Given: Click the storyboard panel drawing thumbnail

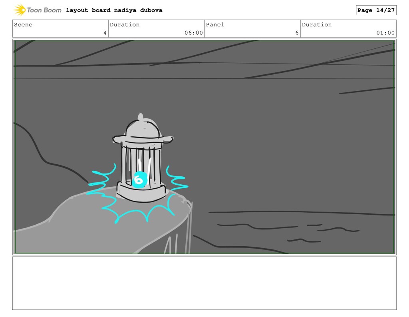Looking at the screenshot, I should (x=204, y=147).
